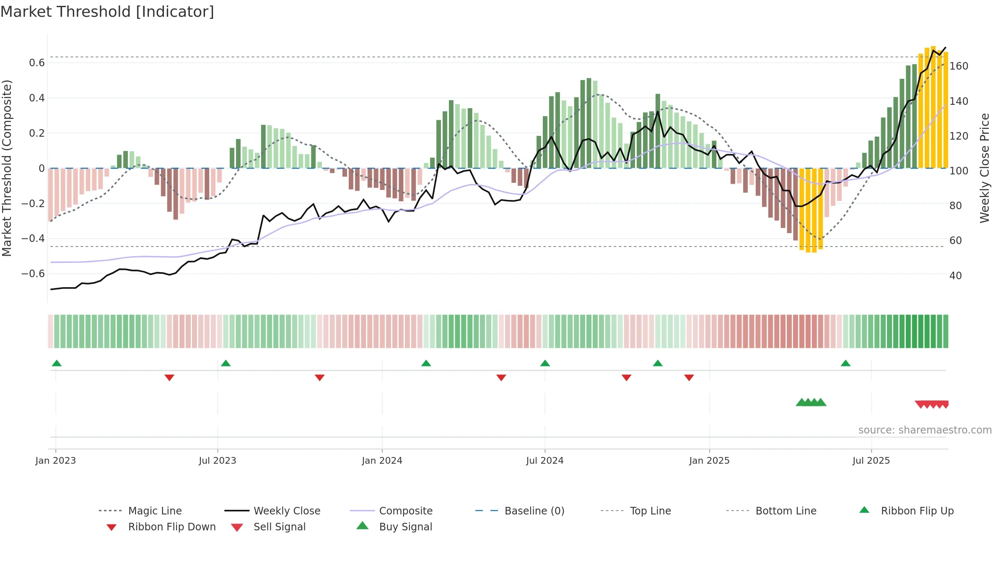Toggle the Magic Line legend entry
This screenshot has height=566, width=1006.
pyautogui.click(x=140, y=511)
